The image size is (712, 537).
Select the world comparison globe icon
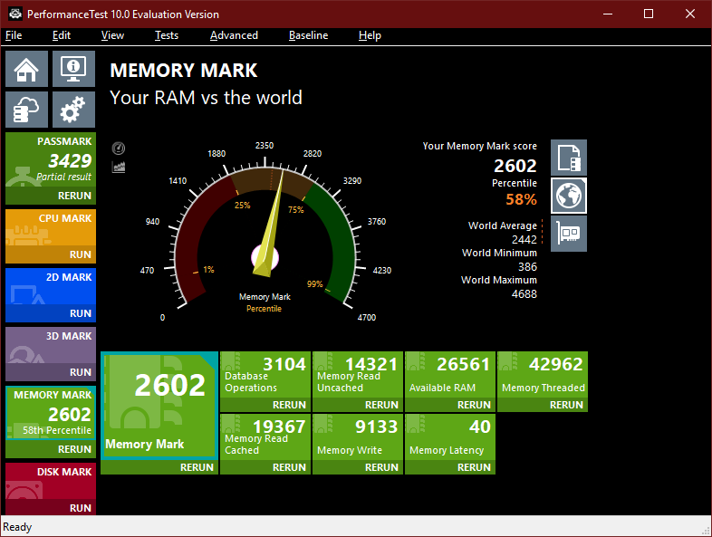(x=569, y=196)
